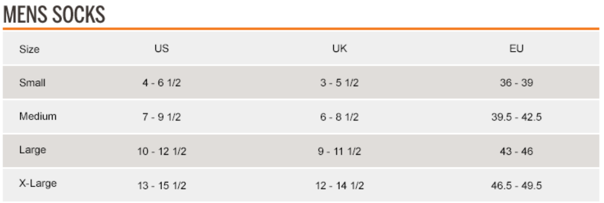Select UK size 12 - 14 1/2 cell
This screenshot has width=604, height=203.
coord(339,186)
